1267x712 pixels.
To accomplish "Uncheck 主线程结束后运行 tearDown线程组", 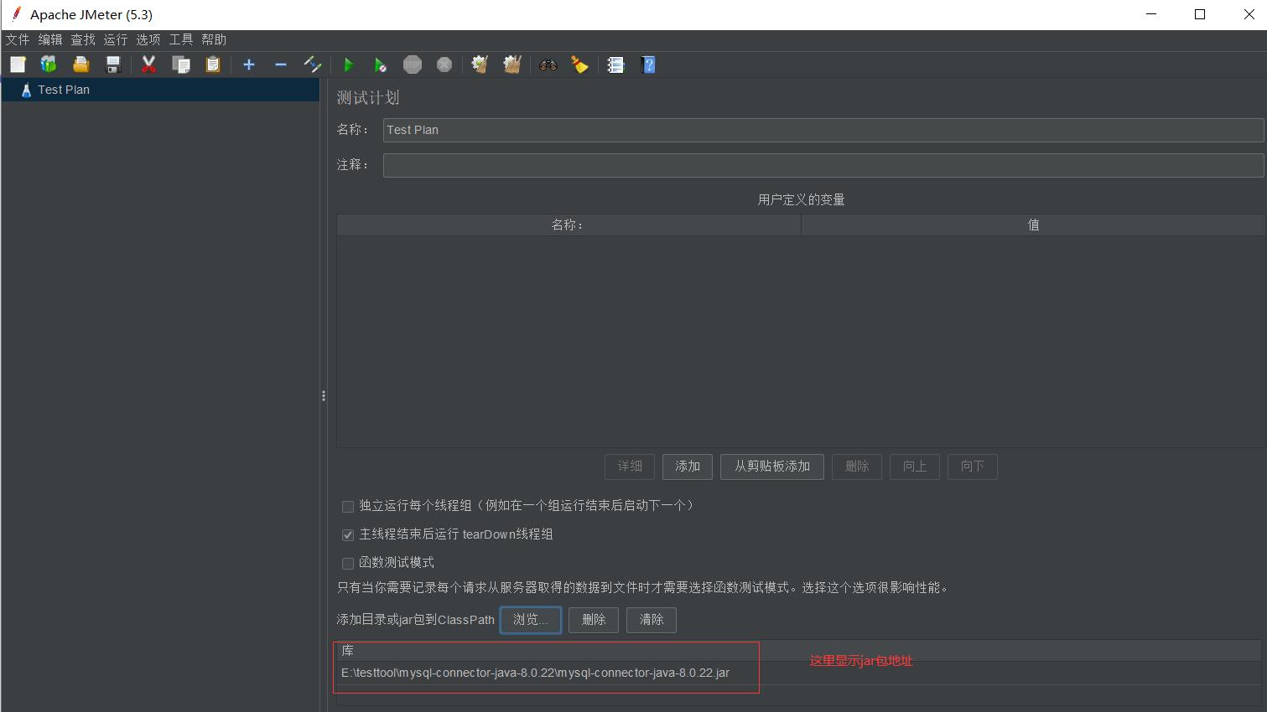I will (348, 535).
